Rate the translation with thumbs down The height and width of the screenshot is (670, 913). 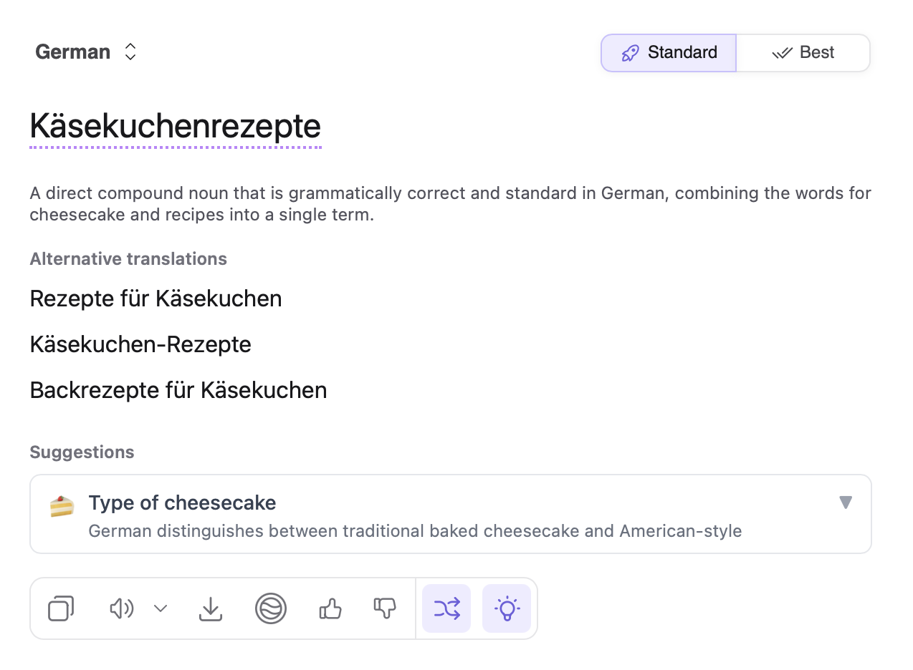(385, 608)
